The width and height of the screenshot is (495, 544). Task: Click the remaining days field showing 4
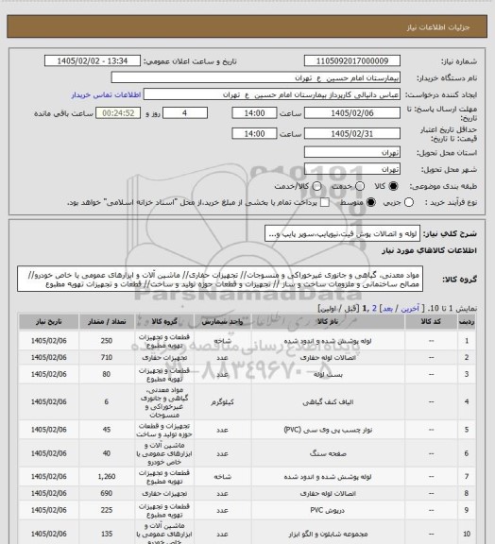pos(185,113)
